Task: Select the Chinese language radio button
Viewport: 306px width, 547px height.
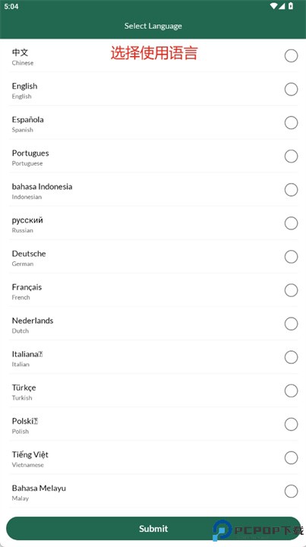Action: (x=291, y=55)
